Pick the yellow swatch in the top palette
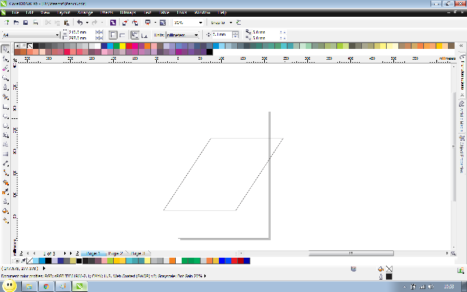Viewport: 467px width, 292px height. [123, 46]
